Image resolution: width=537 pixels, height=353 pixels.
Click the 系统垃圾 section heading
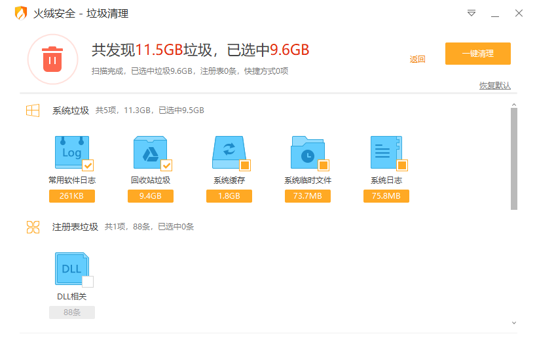click(x=71, y=110)
